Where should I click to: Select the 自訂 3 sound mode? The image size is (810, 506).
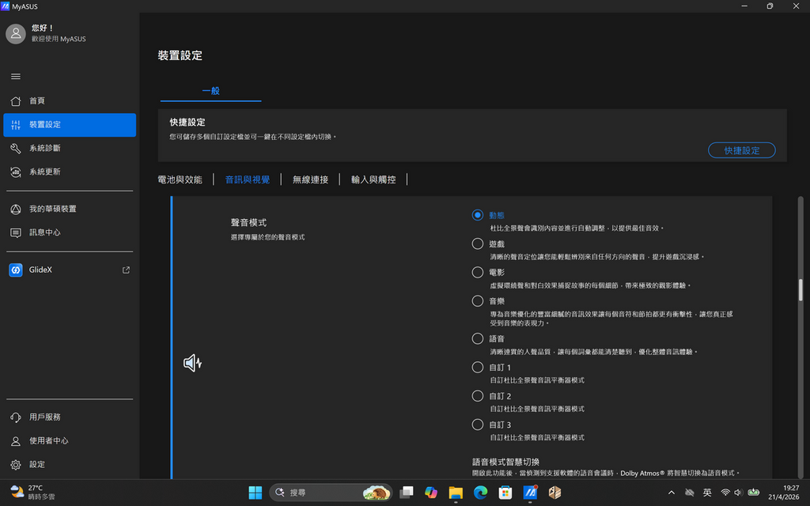[x=477, y=425]
